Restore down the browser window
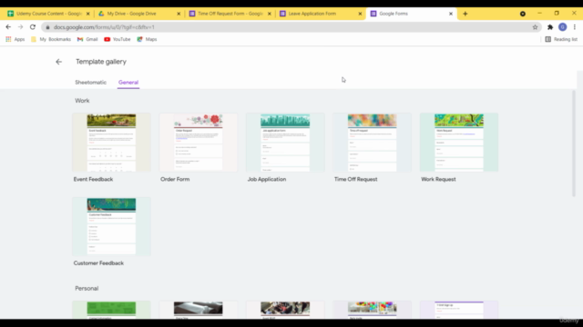 coord(557,14)
